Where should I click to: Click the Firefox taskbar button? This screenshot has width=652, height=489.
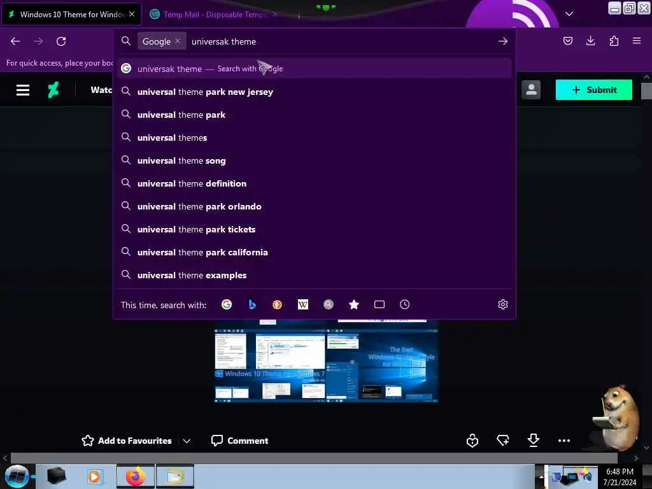point(136,476)
